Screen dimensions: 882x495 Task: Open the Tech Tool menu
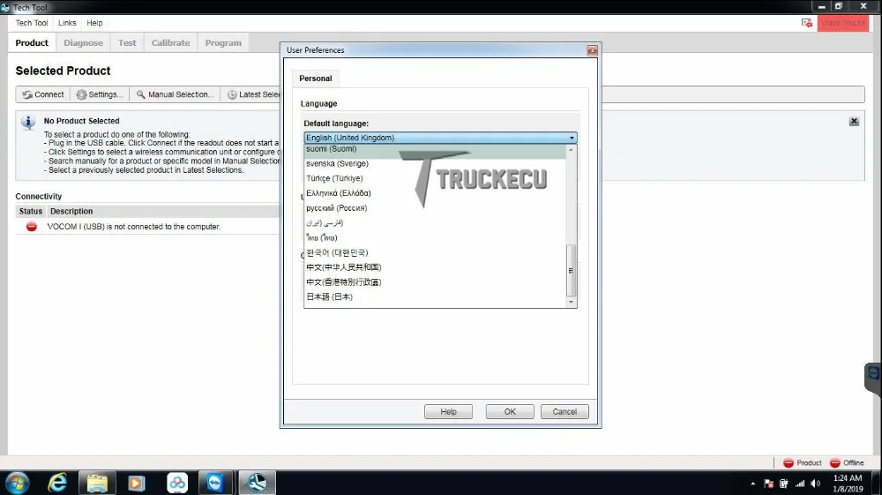[x=32, y=23]
